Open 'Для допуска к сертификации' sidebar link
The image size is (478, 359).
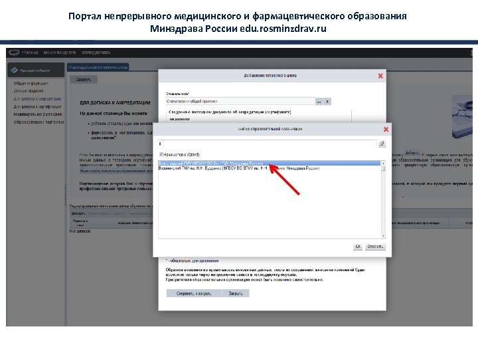coord(37,106)
